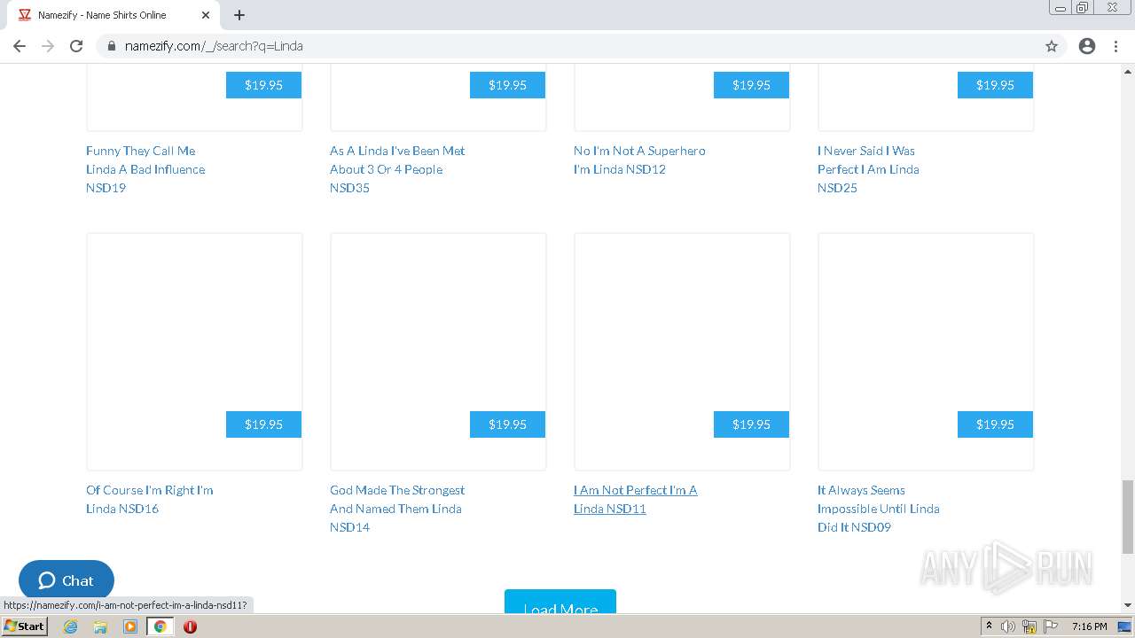Image resolution: width=1135 pixels, height=638 pixels.
Task: Click the $19.95 price tag above NSD12
Action: (x=751, y=85)
